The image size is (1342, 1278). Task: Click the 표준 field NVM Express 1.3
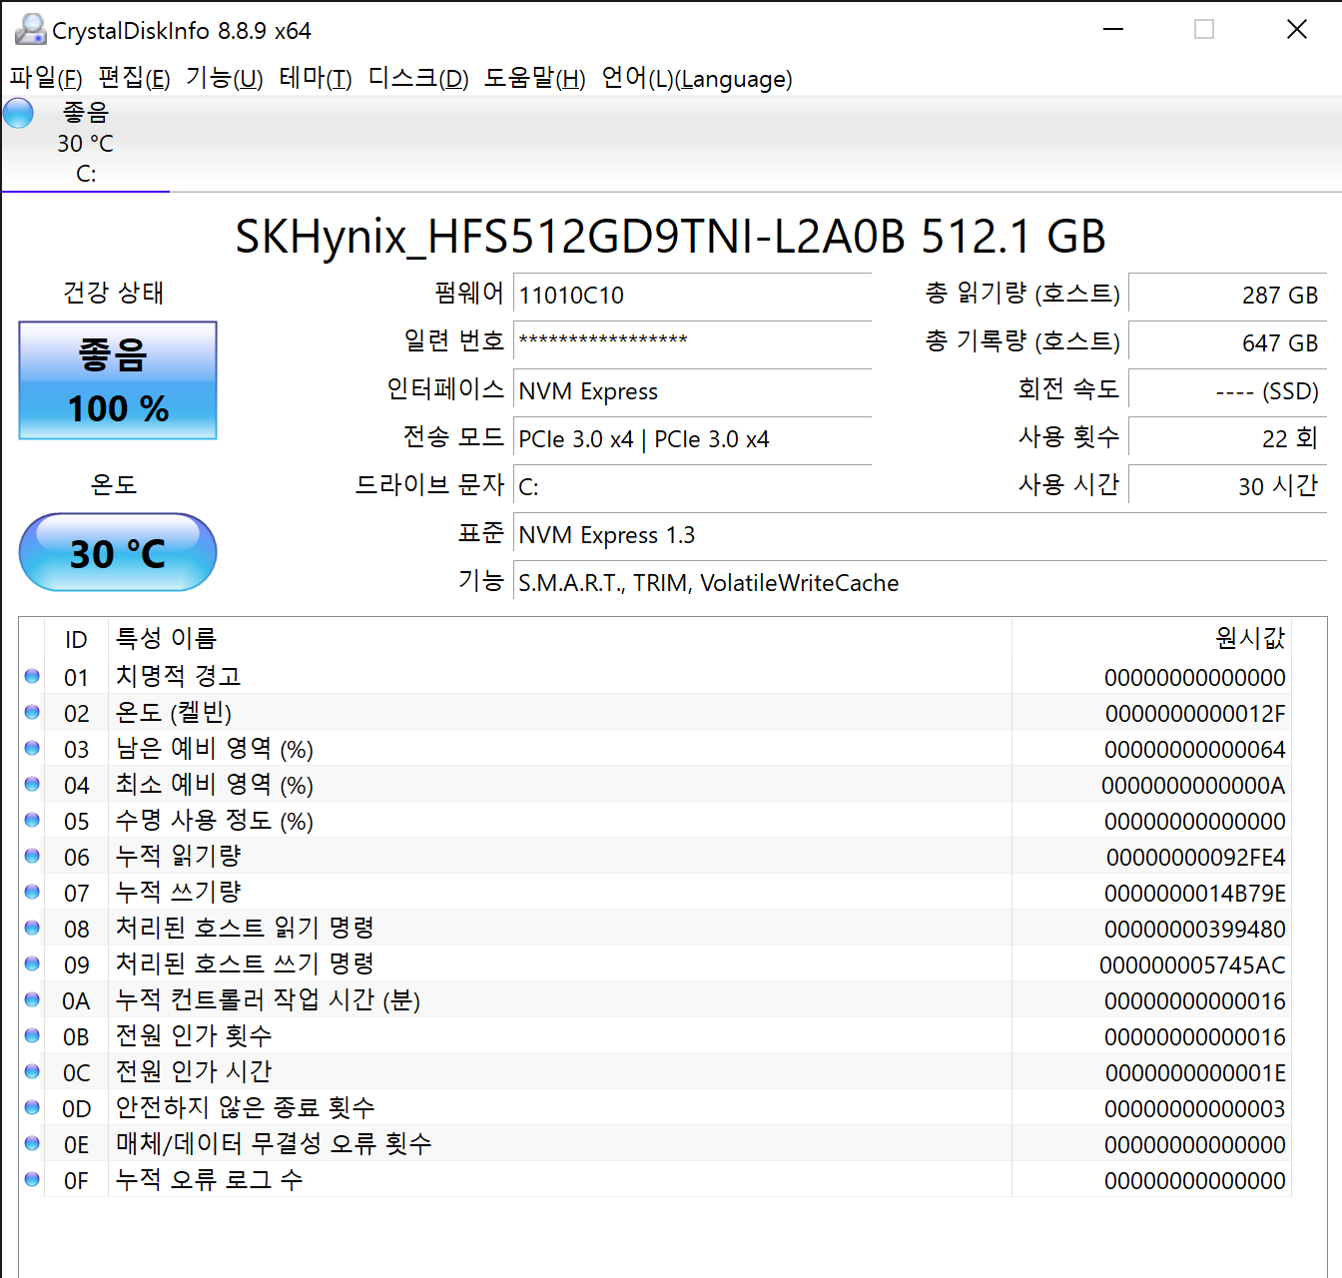coord(920,534)
